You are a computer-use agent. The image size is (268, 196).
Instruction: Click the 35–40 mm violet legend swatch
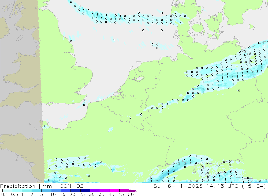coord(105,191)
